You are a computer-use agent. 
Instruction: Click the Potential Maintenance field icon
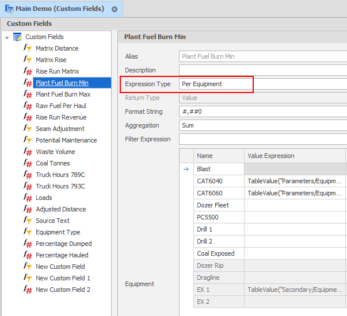pos(28,140)
